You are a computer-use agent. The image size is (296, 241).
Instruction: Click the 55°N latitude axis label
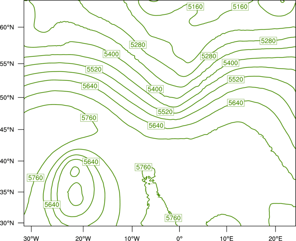click(x=7, y=64)
